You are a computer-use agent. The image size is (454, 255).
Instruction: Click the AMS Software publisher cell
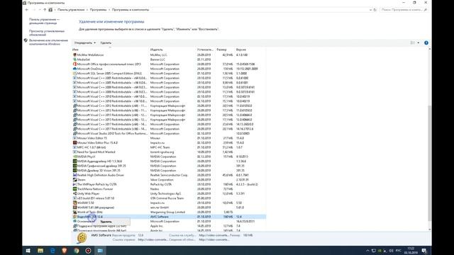click(159, 217)
